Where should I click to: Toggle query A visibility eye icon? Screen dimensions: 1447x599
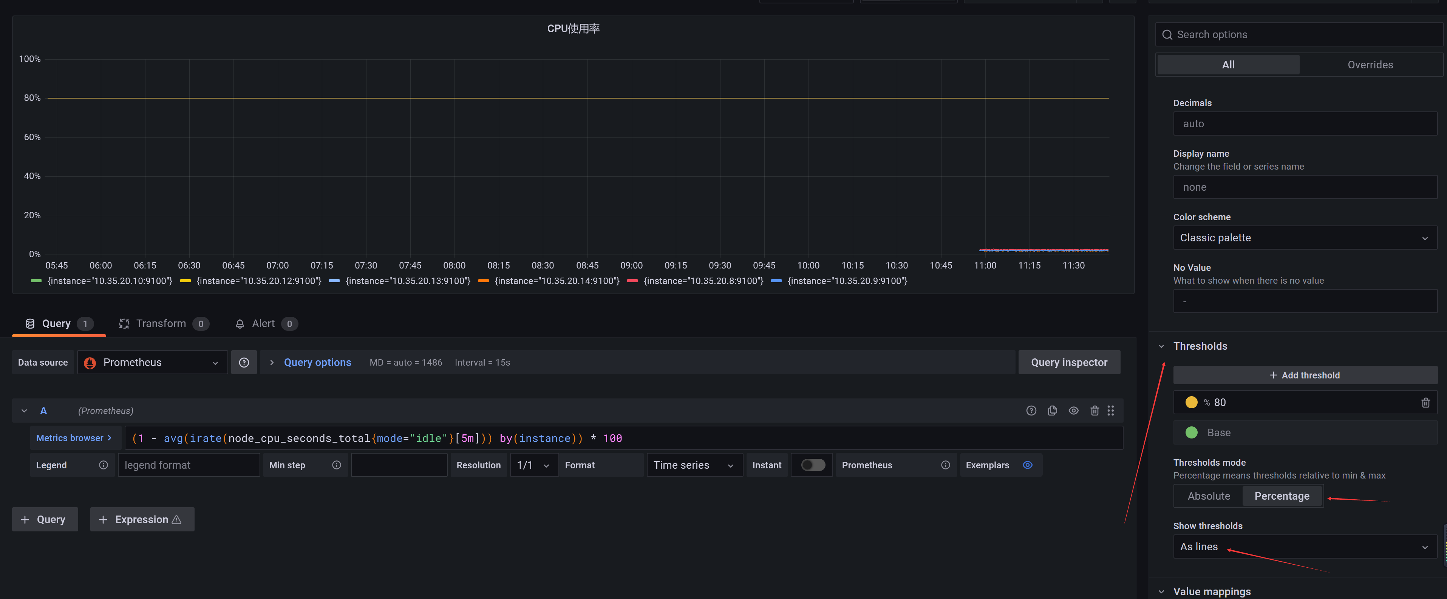tap(1073, 411)
